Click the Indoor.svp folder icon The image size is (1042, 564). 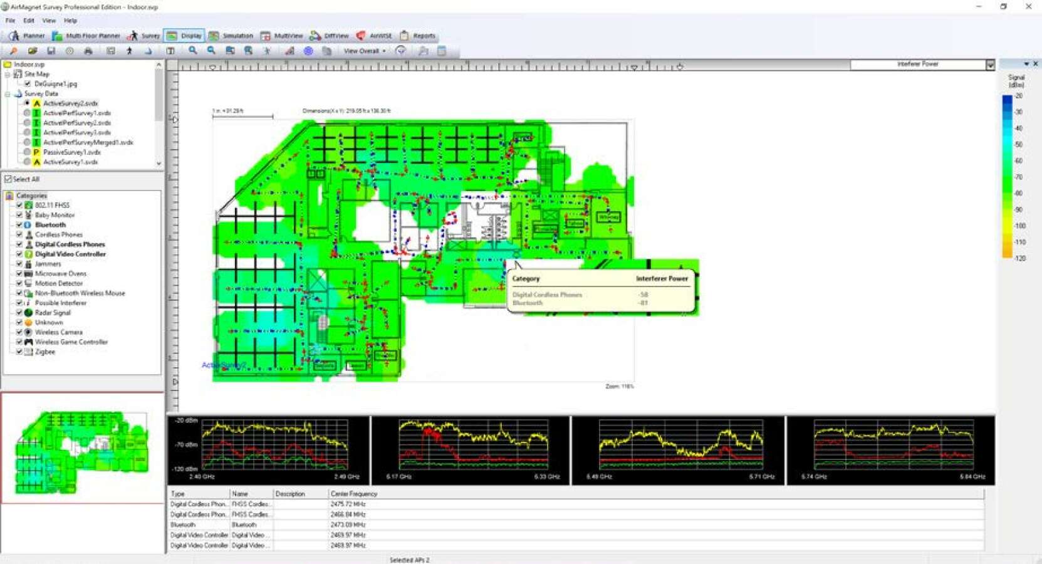pyautogui.click(x=8, y=64)
